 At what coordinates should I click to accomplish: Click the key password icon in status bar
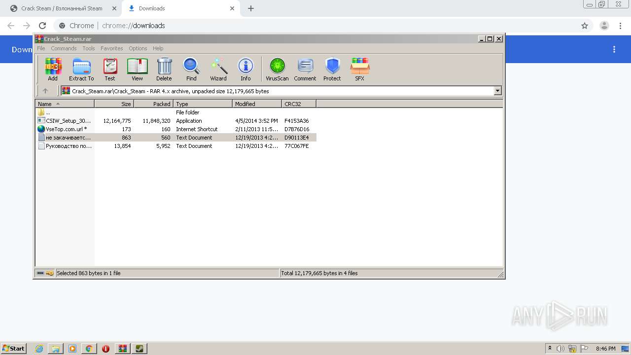50,273
